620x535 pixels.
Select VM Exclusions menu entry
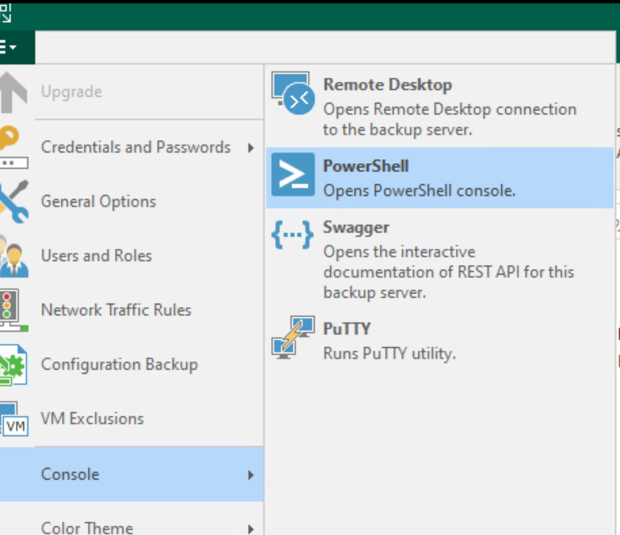pos(132,419)
